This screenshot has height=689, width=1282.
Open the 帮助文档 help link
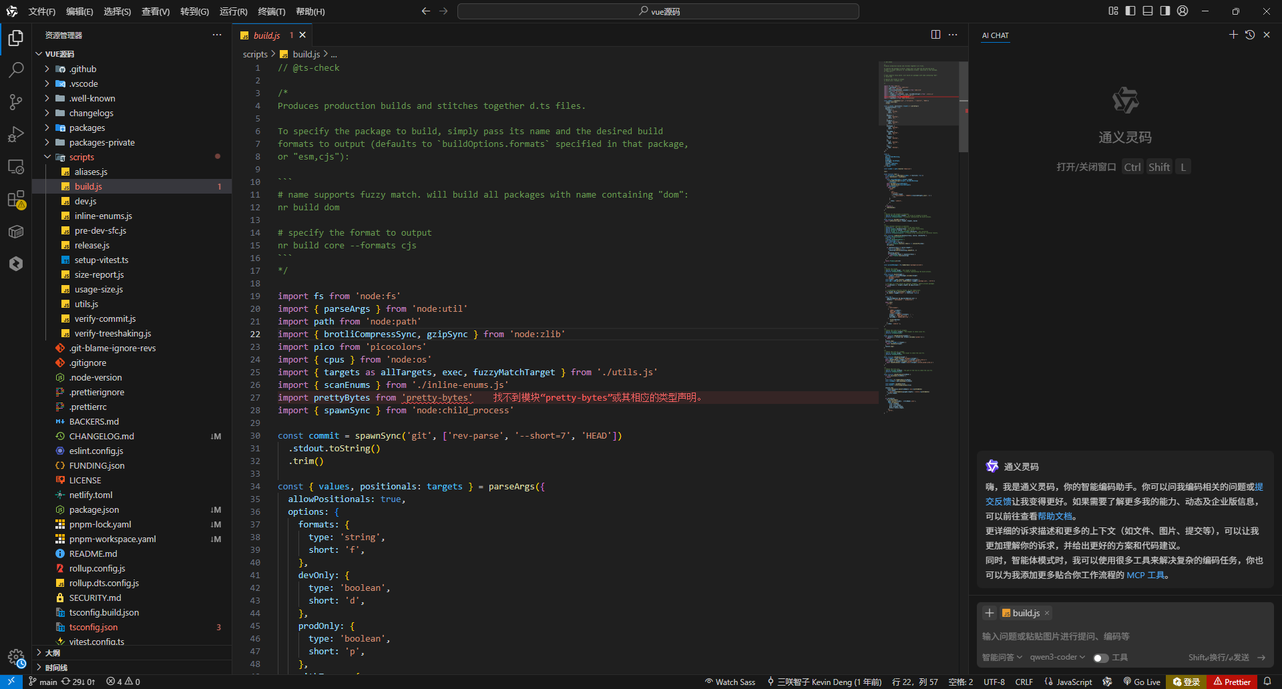click(1055, 516)
